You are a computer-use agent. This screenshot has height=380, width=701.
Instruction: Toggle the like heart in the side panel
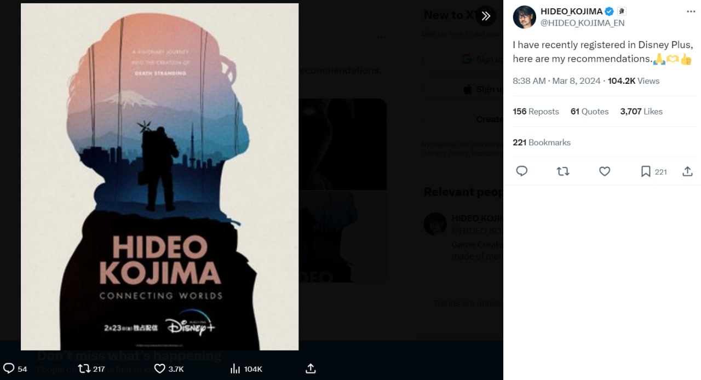tap(605, 171)
